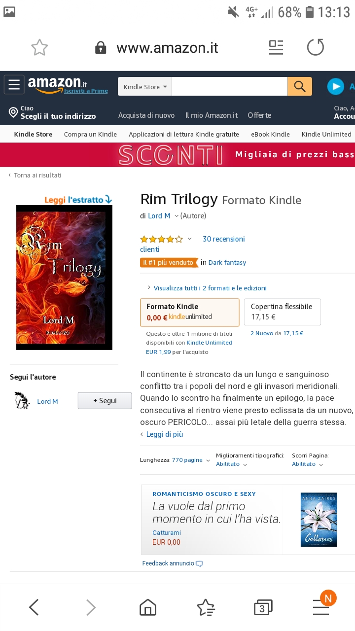This screenshot has width=355, height=631.
Task: Bookmark page with the star icon
Action: point(39,47)
